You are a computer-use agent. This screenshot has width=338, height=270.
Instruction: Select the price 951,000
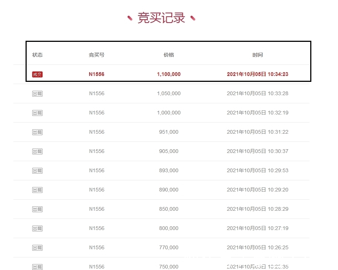(169, 132)
